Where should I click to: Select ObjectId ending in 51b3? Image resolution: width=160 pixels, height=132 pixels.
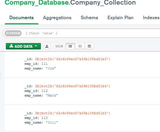[73, 59]
